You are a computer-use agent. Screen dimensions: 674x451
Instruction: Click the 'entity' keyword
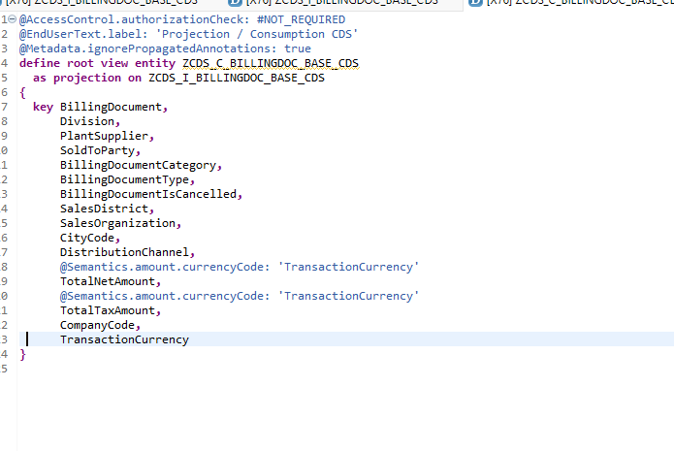coord(155,63)
